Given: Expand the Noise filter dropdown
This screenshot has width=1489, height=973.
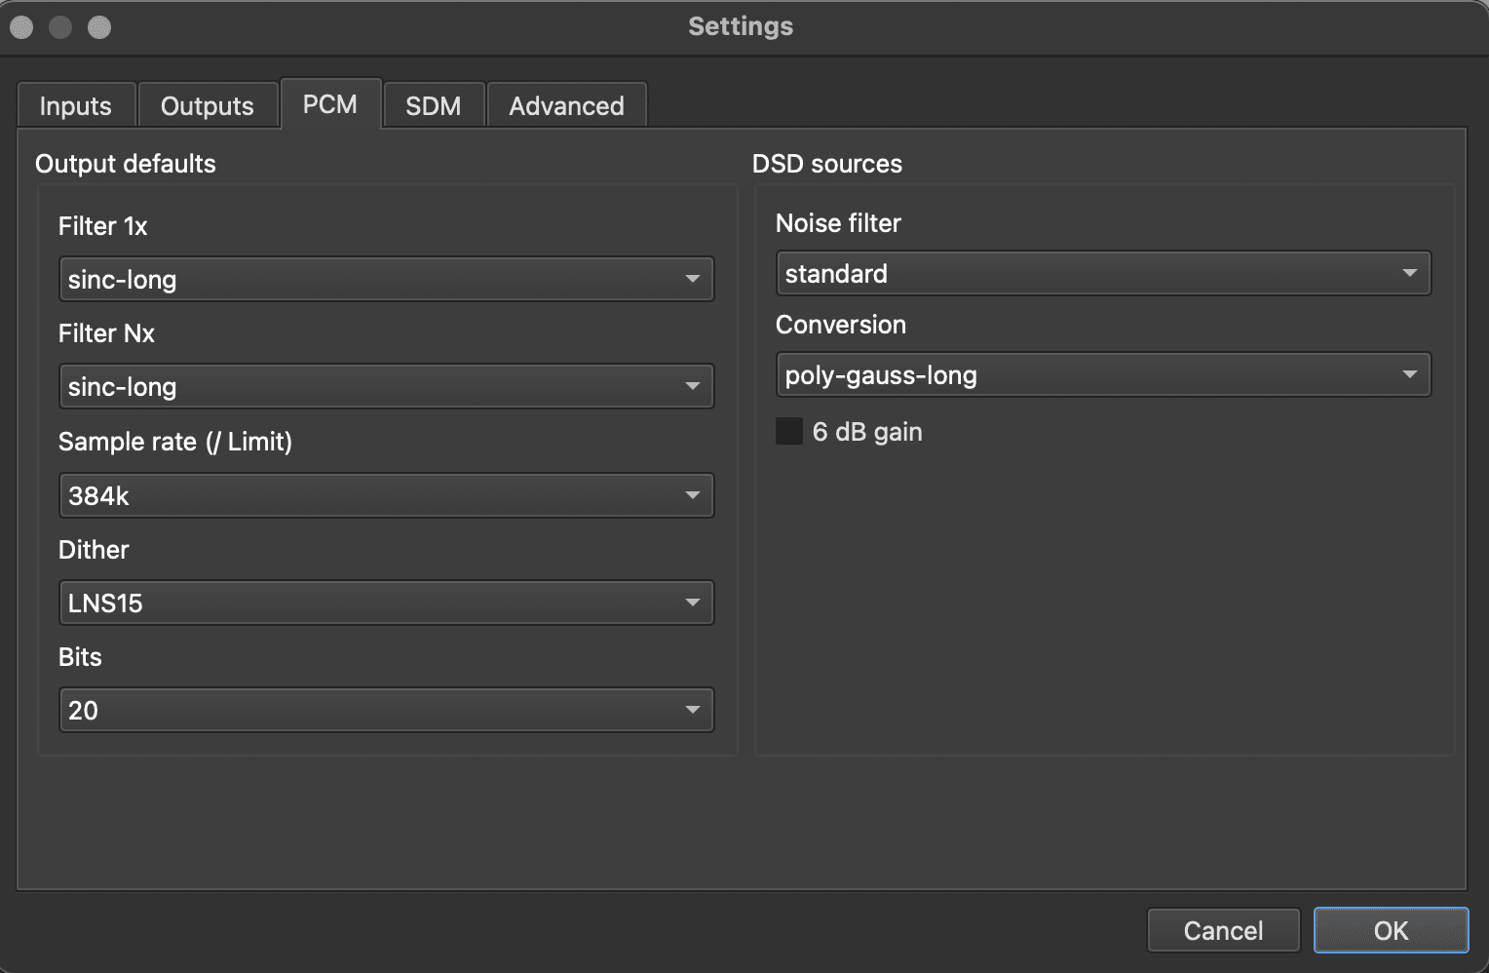Looking at the screenshot, I should [x=1102, y=274].
